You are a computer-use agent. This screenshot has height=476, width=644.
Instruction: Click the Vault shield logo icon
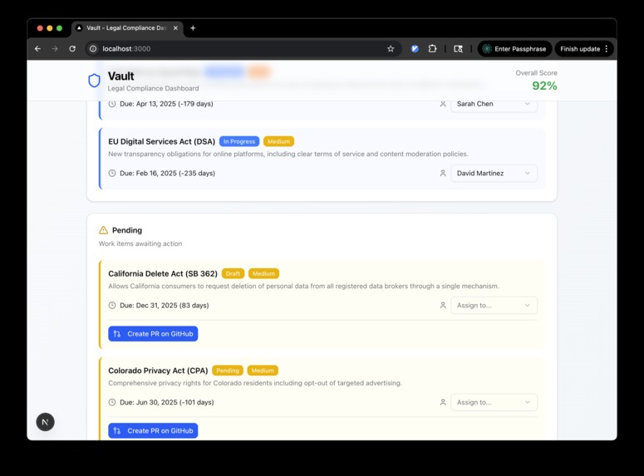[95, 81]
